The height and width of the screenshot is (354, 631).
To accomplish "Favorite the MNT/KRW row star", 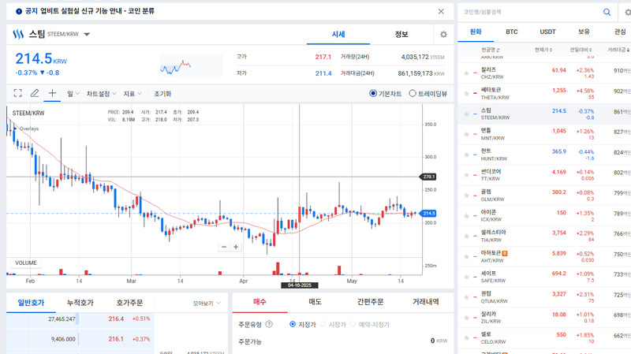I will pos(466,134).
